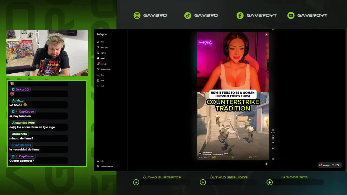This screenshot has width=347, height=195.
Task: Click the Instagram wordmark logo in sidebar
Action: pyautogui.click(x=102, y=34)
